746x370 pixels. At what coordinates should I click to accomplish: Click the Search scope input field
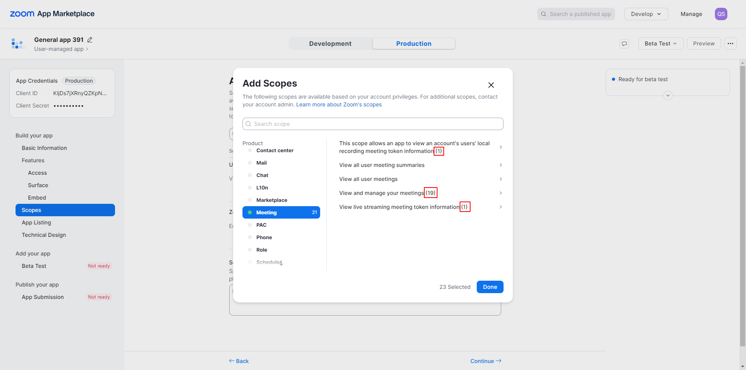(x=373, y=124)
